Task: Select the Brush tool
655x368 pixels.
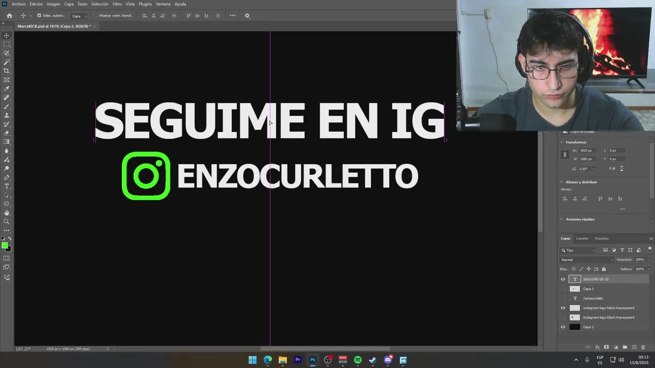Action: tap(7, 106)
